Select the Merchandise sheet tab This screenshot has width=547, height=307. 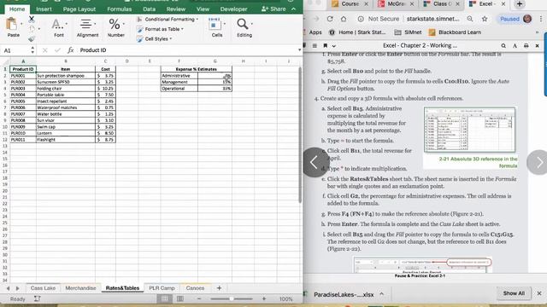click(80, 288)
